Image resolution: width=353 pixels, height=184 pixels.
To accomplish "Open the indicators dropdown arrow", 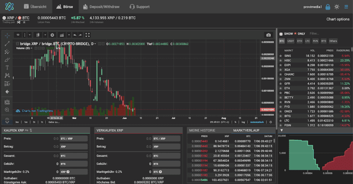I will (69, 35).
